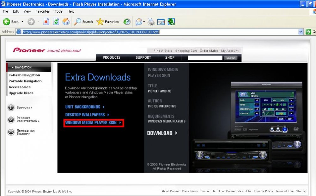Click the Product Registration checkmark icon

point(11,120)
